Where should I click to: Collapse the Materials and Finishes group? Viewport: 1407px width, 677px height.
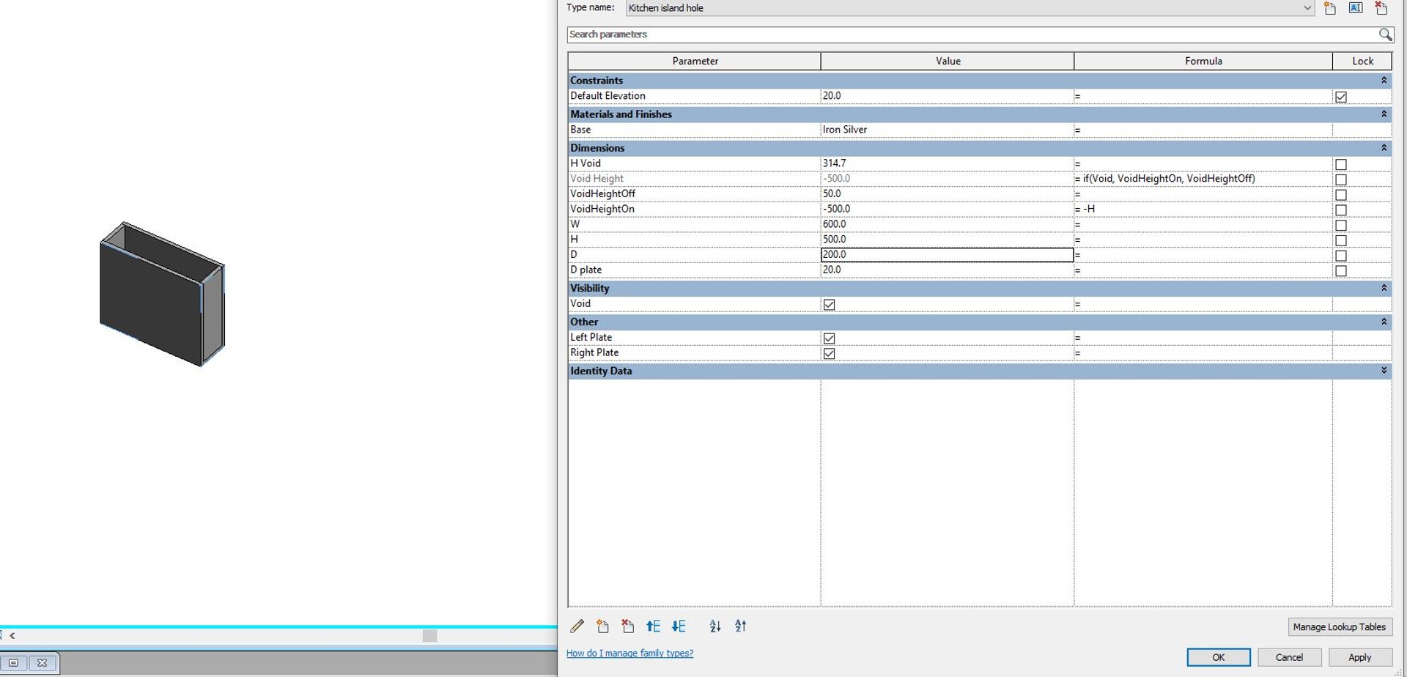tap(1384, 114)
